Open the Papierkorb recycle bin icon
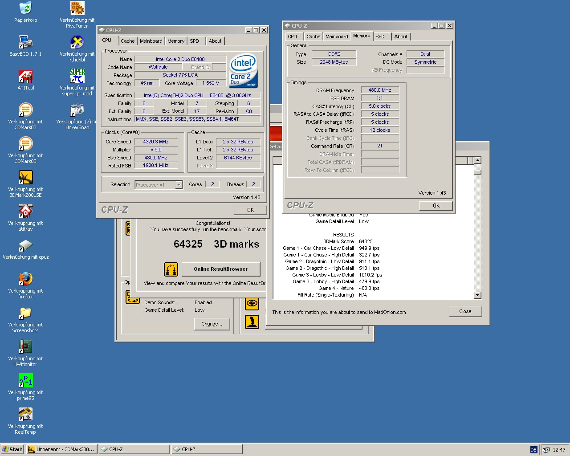Screen dimensions: 570x456 click(25, 8)
